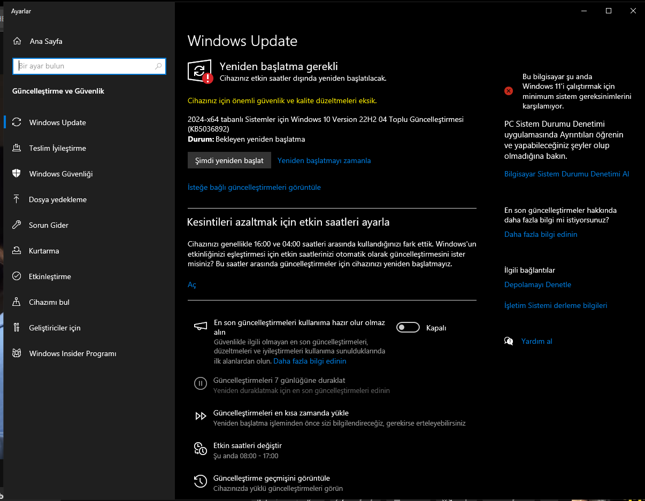Open İsteğe bağlı güncelleştirmeleri görüntüle link
645x501 pixels.
[x=254, y=187]
